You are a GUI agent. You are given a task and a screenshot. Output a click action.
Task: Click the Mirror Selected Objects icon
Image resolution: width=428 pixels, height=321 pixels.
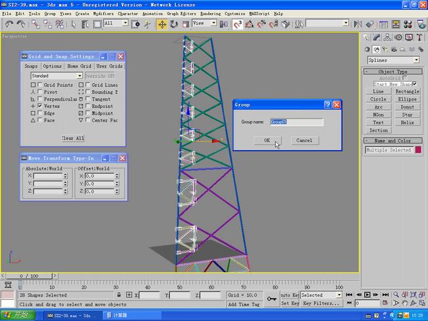tap(358, 24)
